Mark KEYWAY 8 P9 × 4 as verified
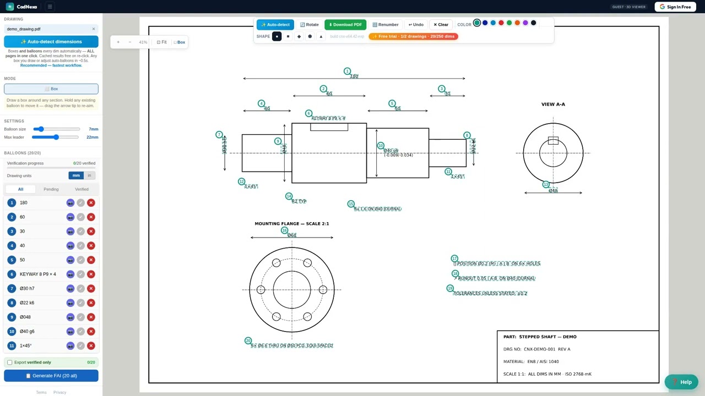Viewport: 705px width, 396px height. pyautogui.click(x=81, y=274)
